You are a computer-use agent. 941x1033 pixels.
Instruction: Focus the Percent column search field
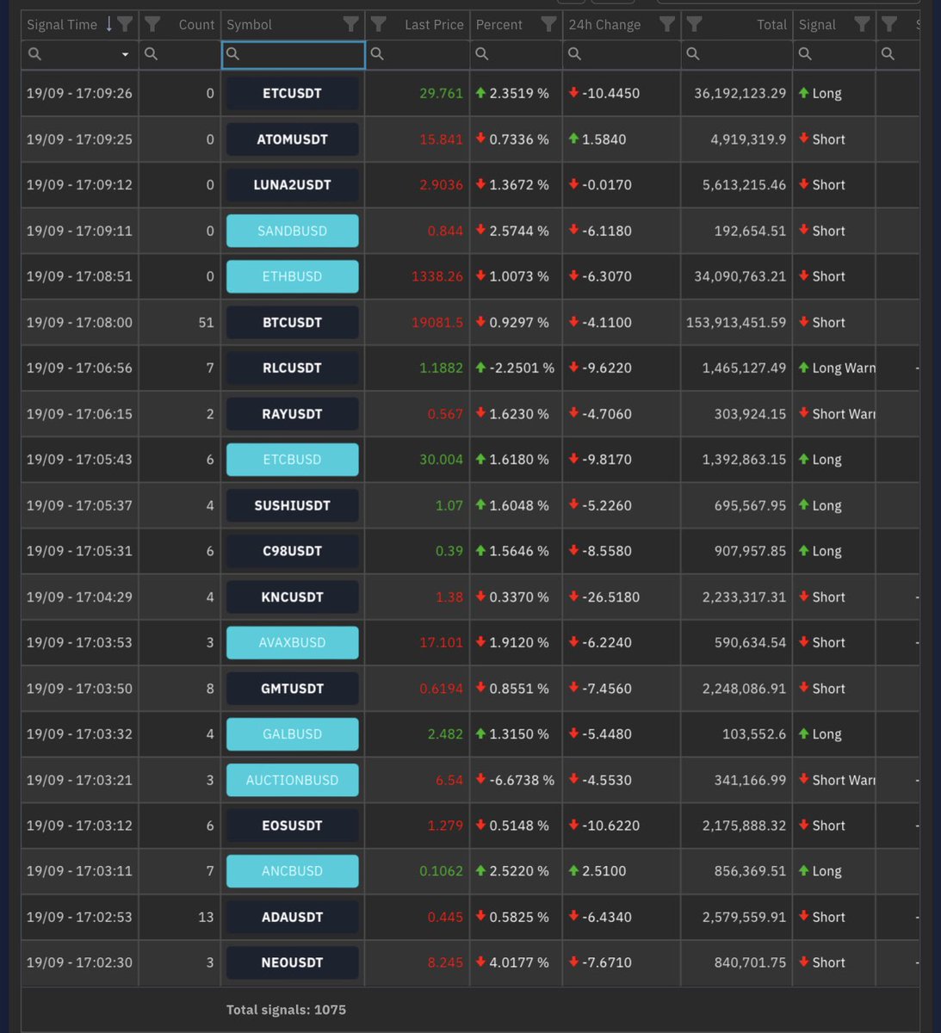tap(517, 54)
